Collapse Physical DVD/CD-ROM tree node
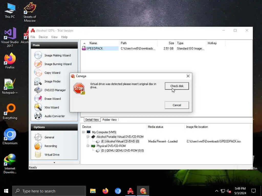This screenshot has width=262, height=196. pos(88,146)
